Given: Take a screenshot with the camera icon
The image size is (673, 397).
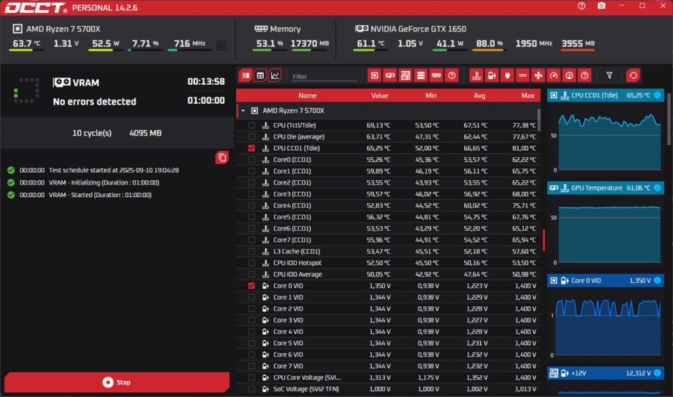Looking at the screenshot, I should coord(602,6).
